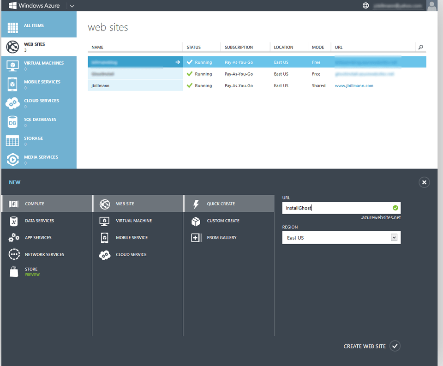Click the Mobile Service phone icon in NEW panel
Image resolution: width=443 pixels, height=366 pixels.
pyautogui.click(x=105, y=238)
